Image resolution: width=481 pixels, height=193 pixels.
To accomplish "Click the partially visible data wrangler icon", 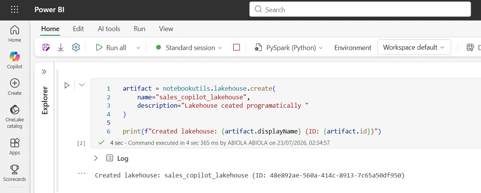I will pyautogui.click(x=470, y=47).
